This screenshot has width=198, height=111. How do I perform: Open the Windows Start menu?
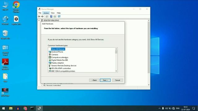(x=3, y=108)
